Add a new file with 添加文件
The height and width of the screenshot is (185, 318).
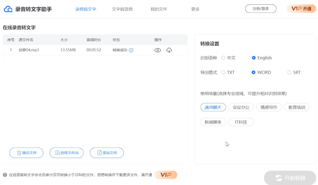tap(107, 152)
